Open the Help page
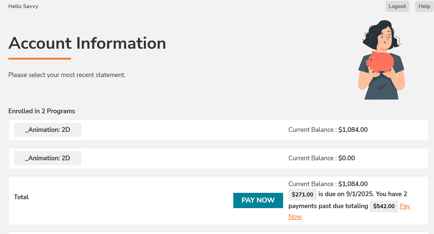434x234 pixels. coord(424,6)
